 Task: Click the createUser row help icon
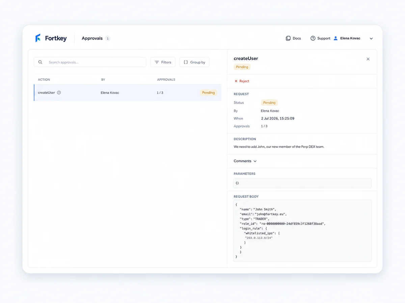click(59, 93)
